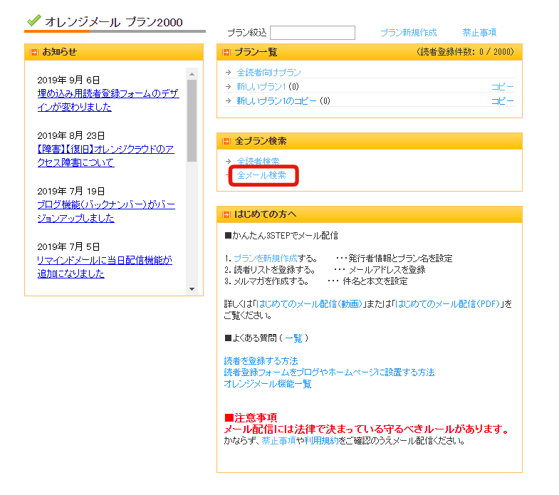
Task: Click the 2019年 9月 6日 date text
Action: (68, 80)
